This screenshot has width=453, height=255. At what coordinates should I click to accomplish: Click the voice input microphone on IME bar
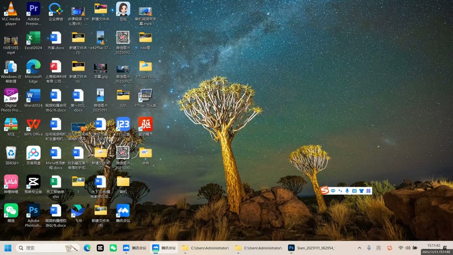click(347, 191)
